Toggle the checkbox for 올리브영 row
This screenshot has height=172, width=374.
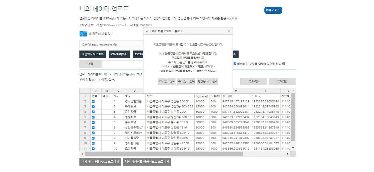[x=93, y=122]
